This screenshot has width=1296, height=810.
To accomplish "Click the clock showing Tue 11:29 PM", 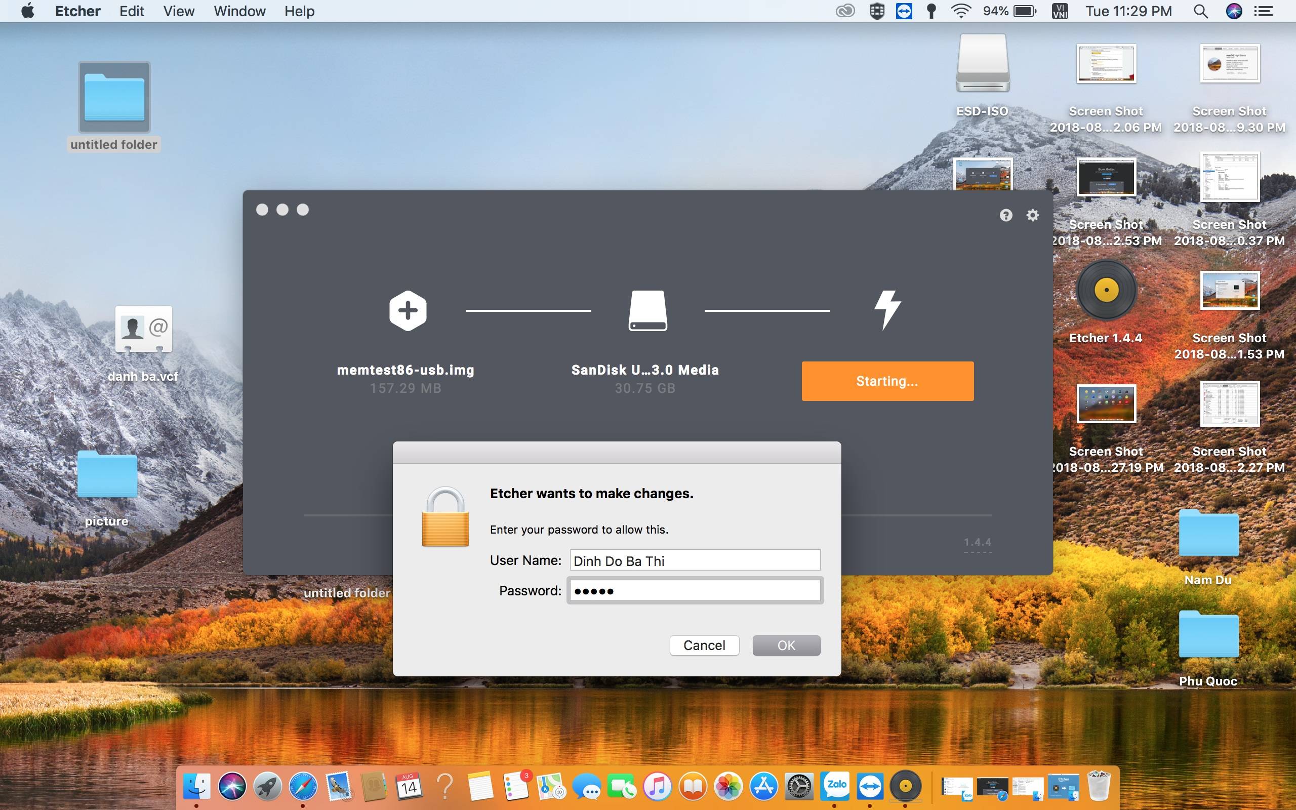I will point(1128,11).
